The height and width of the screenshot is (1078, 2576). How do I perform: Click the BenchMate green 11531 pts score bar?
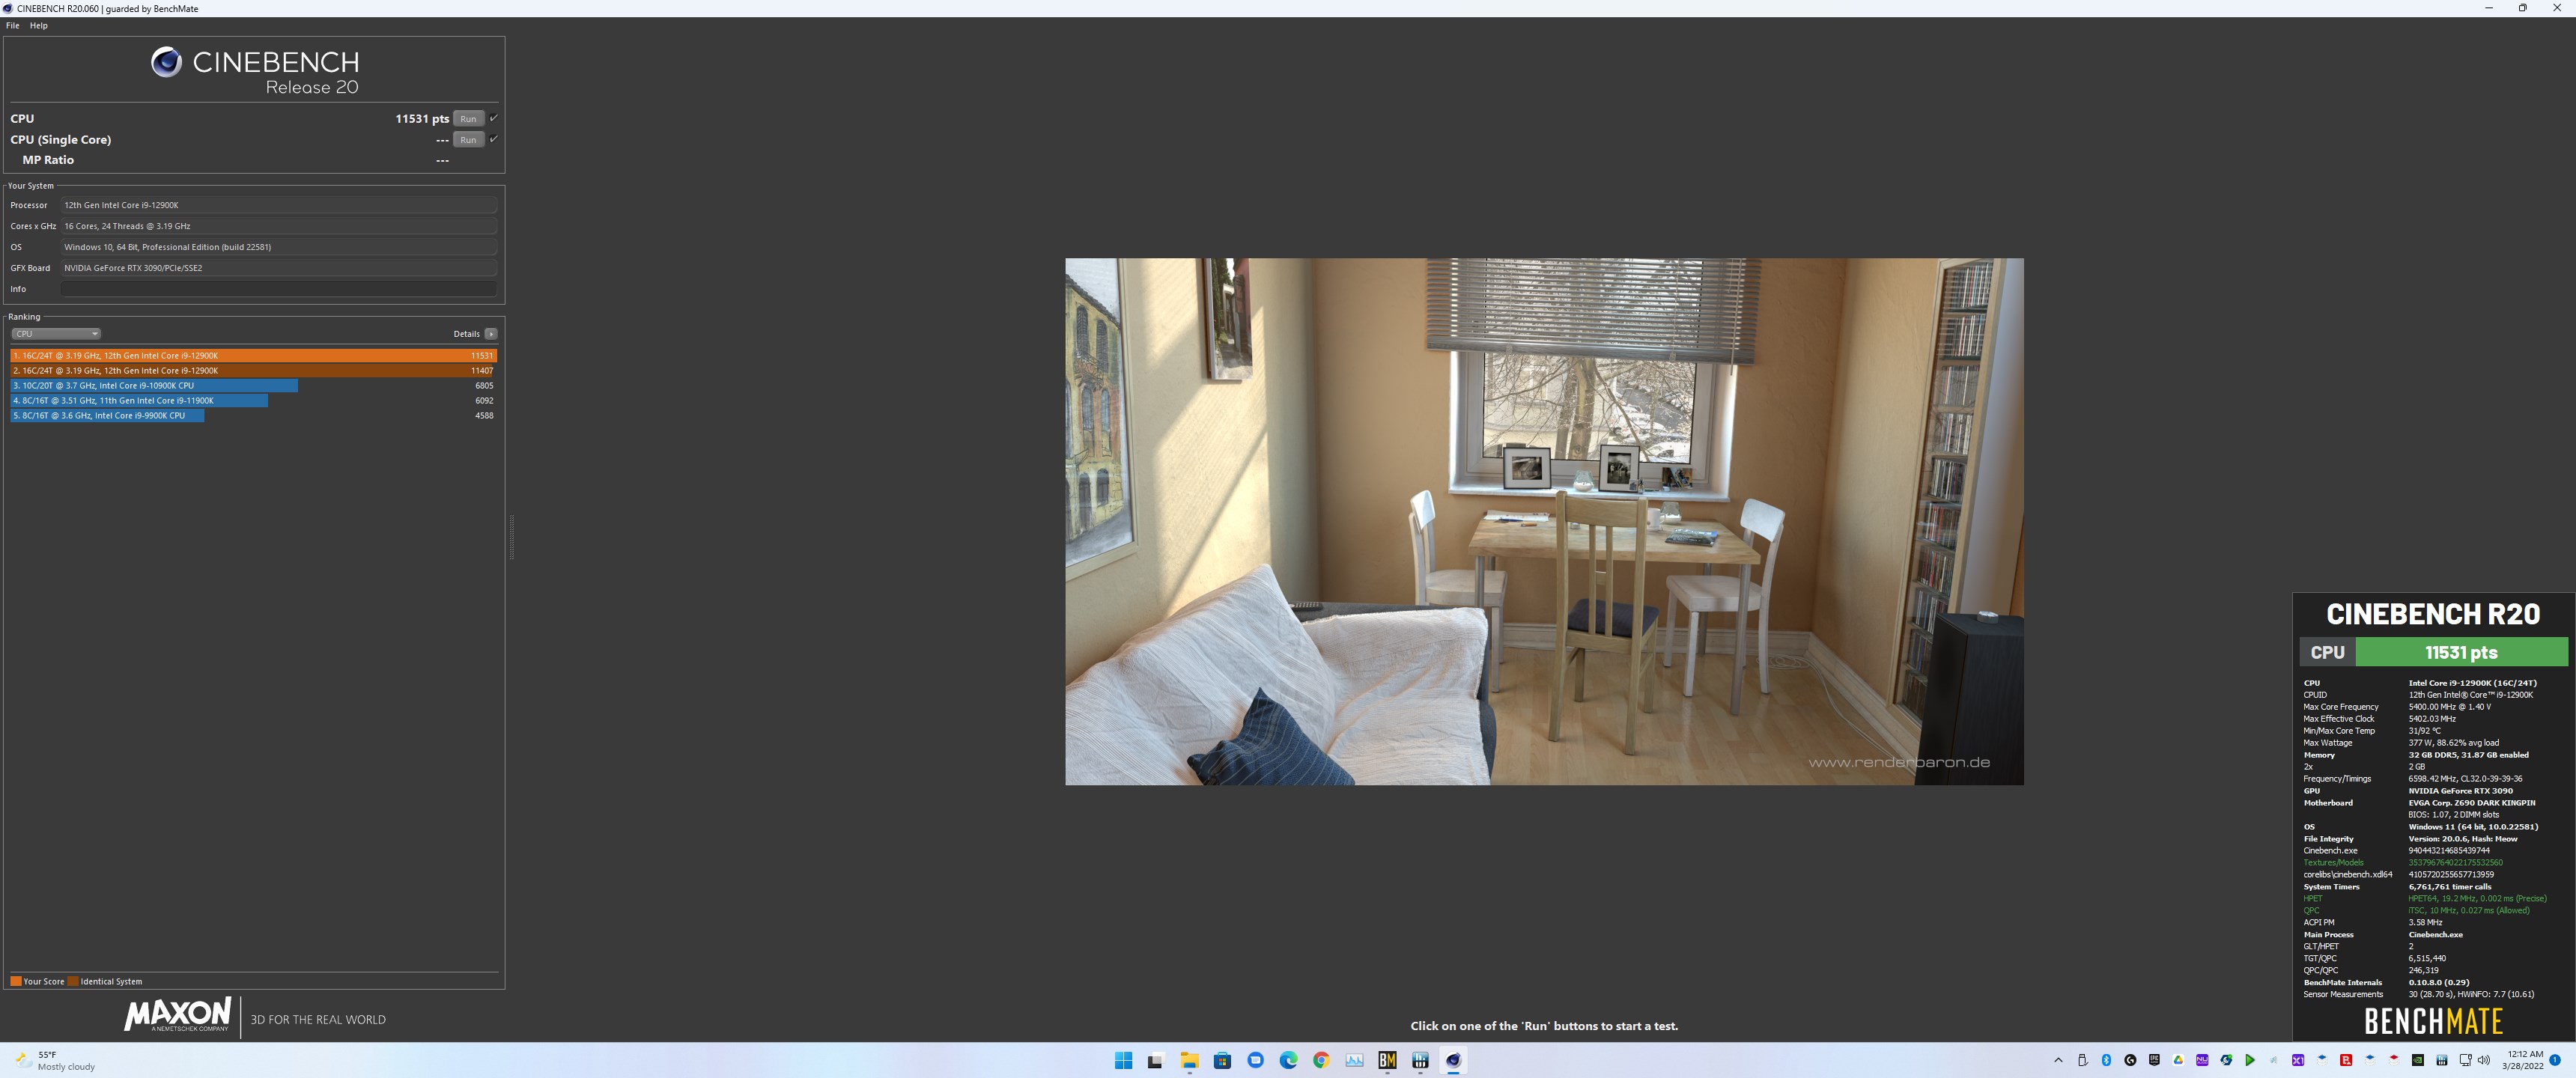point(2461,652)
